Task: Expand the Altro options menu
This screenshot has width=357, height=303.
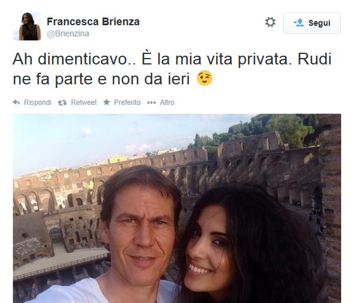Action: pos(167,103)
